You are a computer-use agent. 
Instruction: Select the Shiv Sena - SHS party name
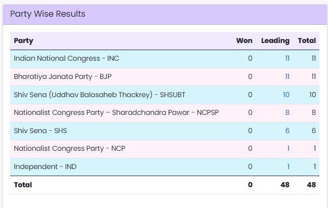click(40, 131)
